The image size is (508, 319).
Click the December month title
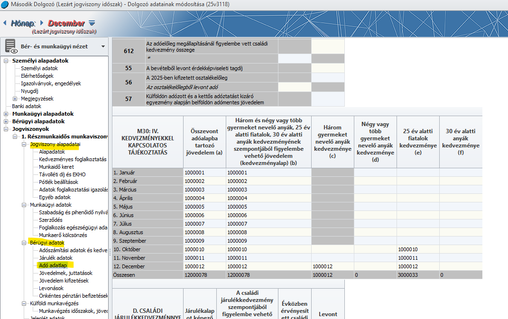[66, 23]
